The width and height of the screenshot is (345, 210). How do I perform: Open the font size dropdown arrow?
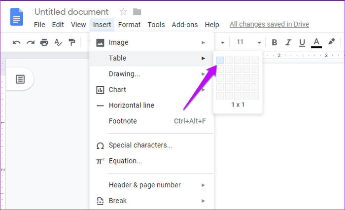259,42
